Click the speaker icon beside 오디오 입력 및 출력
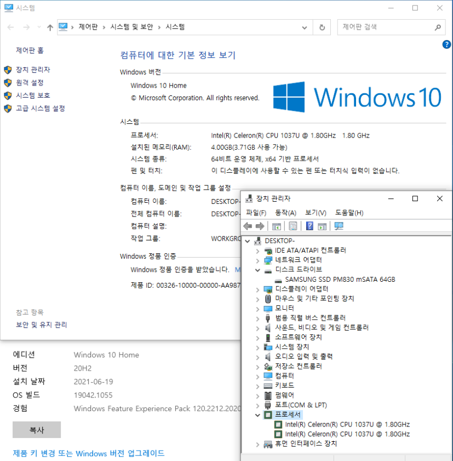The image size is (453, 461). pos(268,357)
